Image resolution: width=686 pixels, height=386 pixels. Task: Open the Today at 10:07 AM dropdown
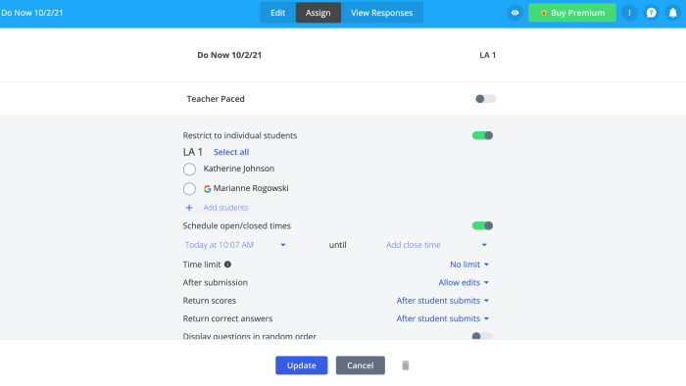(x=235, y=245)
